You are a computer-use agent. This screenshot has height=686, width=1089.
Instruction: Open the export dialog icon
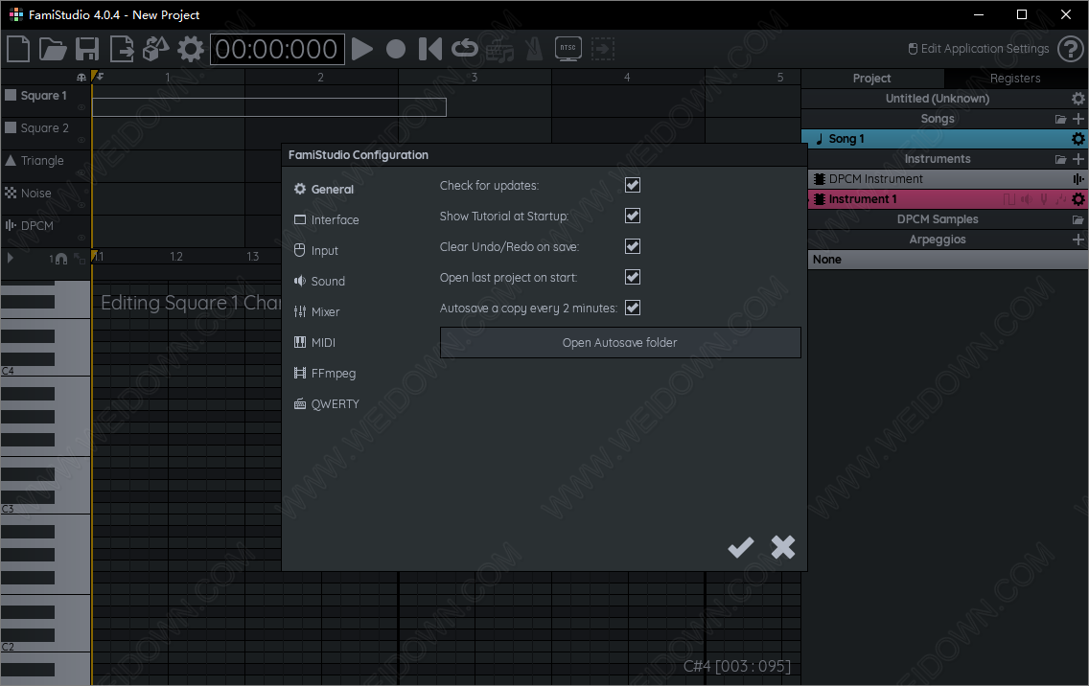point(122,49)
